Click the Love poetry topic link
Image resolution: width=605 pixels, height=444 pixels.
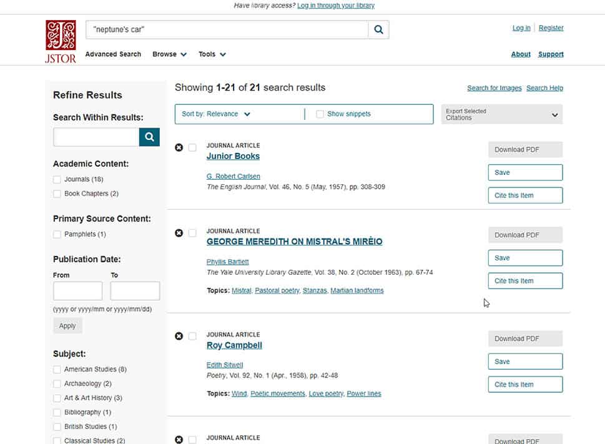pyautogui.click(x=326, y=393)
